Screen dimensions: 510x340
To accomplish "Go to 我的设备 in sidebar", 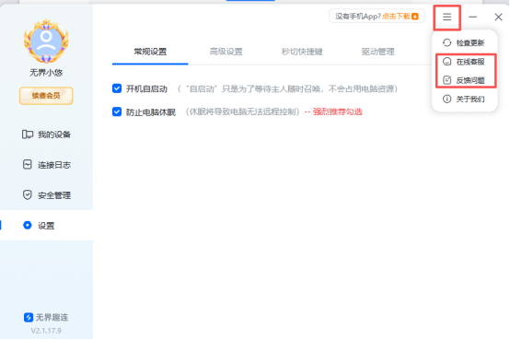I will click(x=46, y=135).
